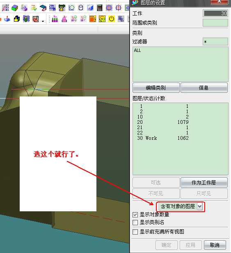
Task: Click the purple stamp tool icon
Action: tap(24, 8)
